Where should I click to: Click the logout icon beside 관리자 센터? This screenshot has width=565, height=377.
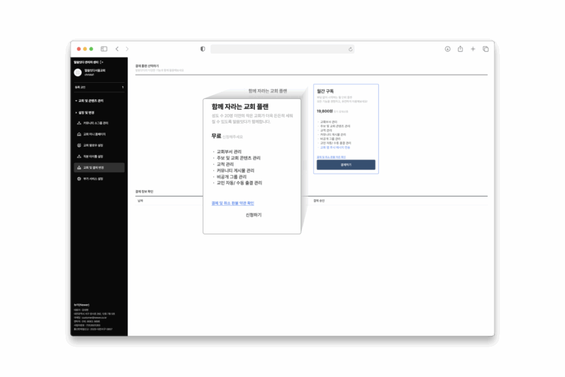point(102,62)
